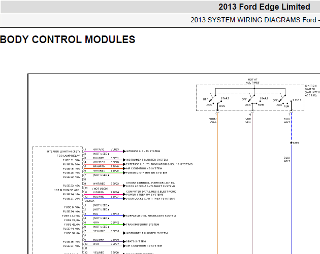This screenshot has height=254, width=320.
Task: Click the 'FUSE 24, 15A' label
Action: coord(71,194)
